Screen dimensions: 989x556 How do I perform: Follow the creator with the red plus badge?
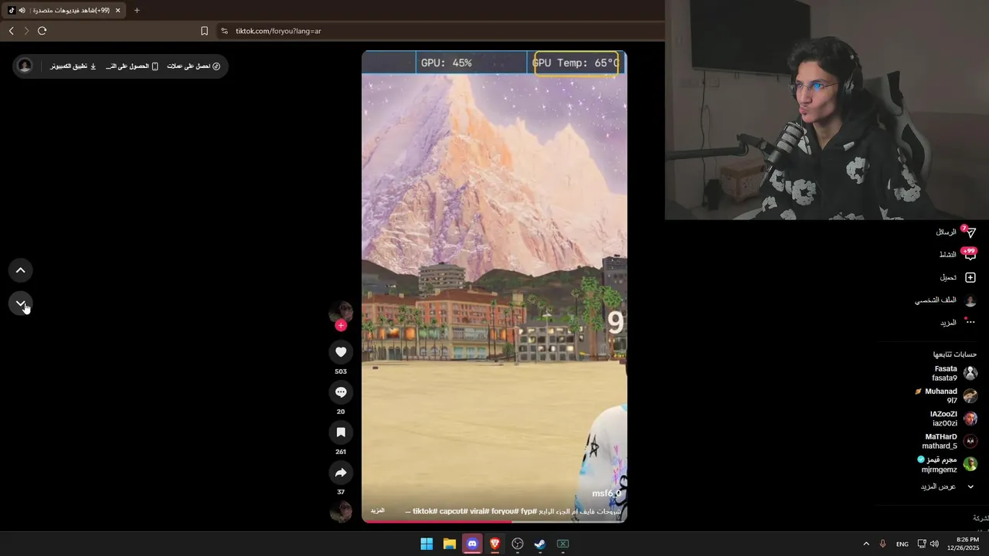341,326
